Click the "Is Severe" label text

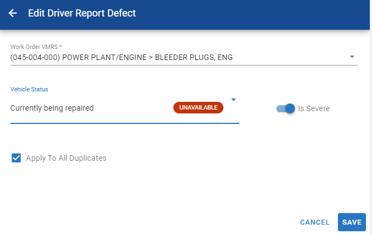pyautogui.click(x=314, y=108)
